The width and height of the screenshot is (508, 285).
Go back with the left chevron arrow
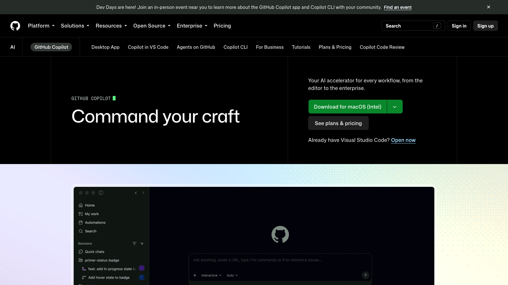click(x=136, y=193)
